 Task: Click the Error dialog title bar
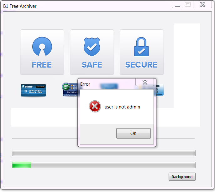coord(107,84)
